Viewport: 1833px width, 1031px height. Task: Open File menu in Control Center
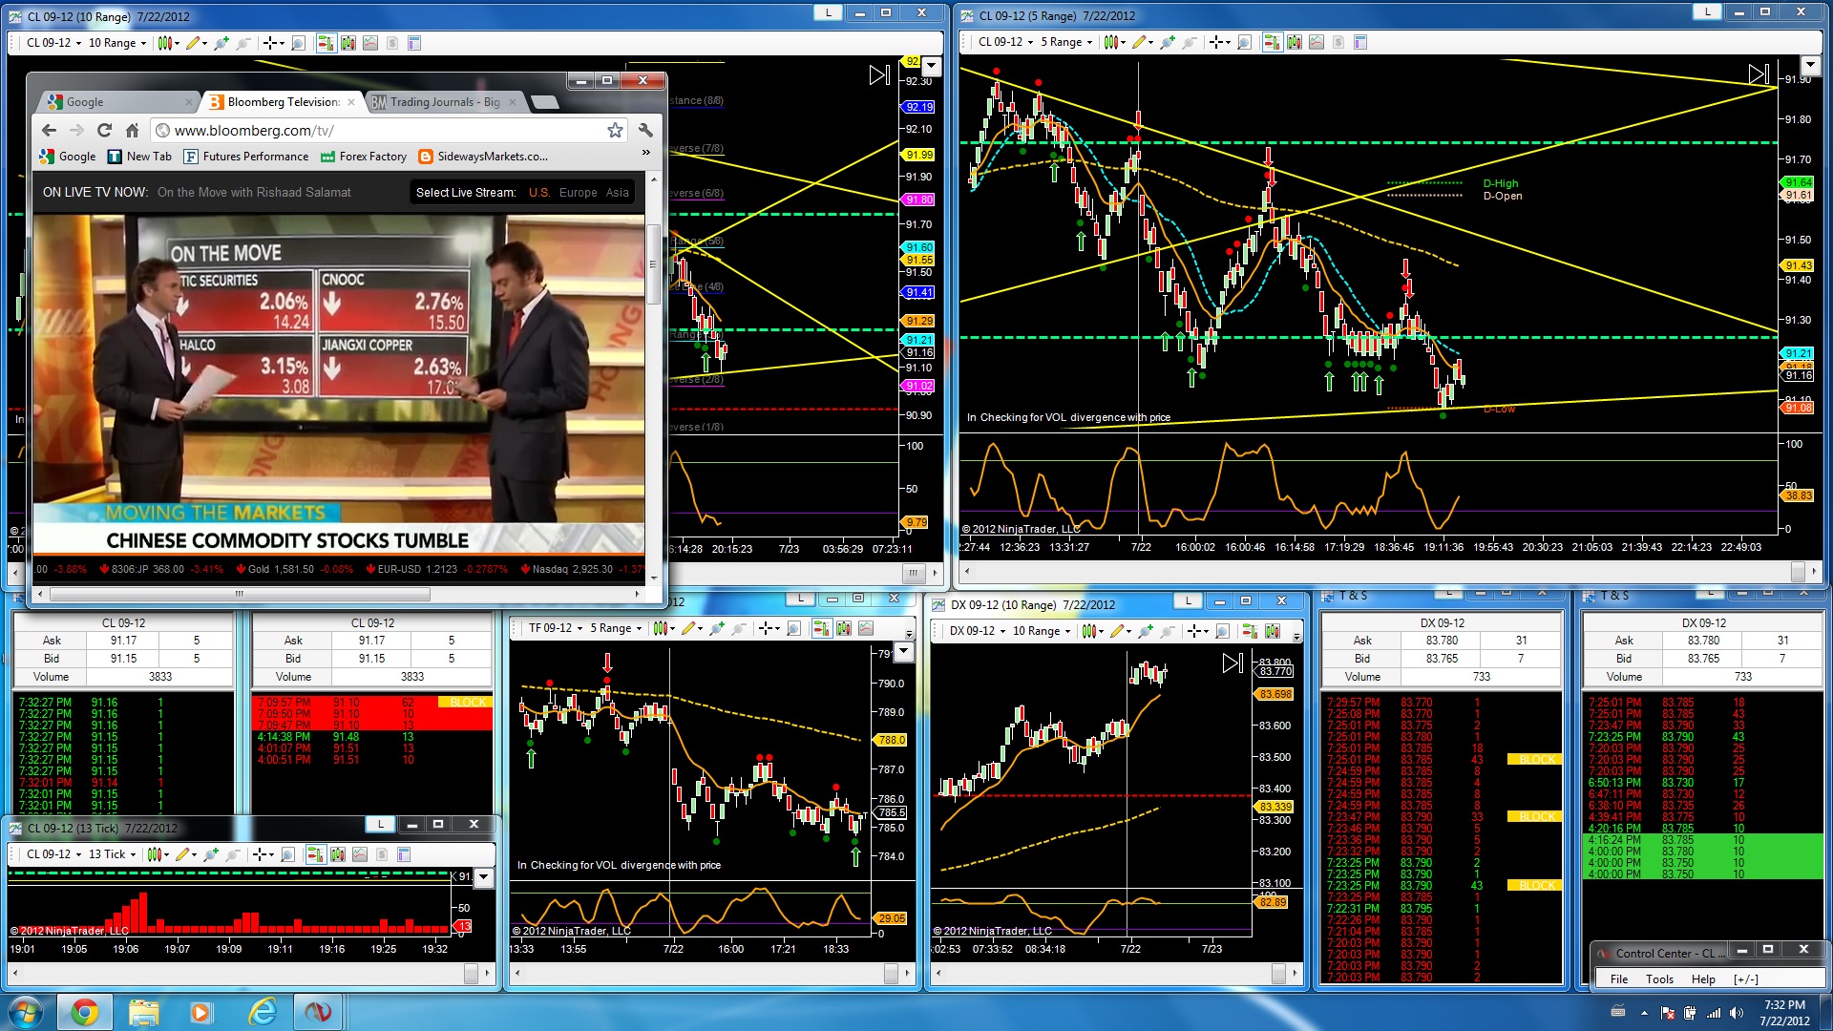[1619, 979]
